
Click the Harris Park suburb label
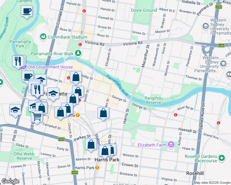[x=107, y=160]
